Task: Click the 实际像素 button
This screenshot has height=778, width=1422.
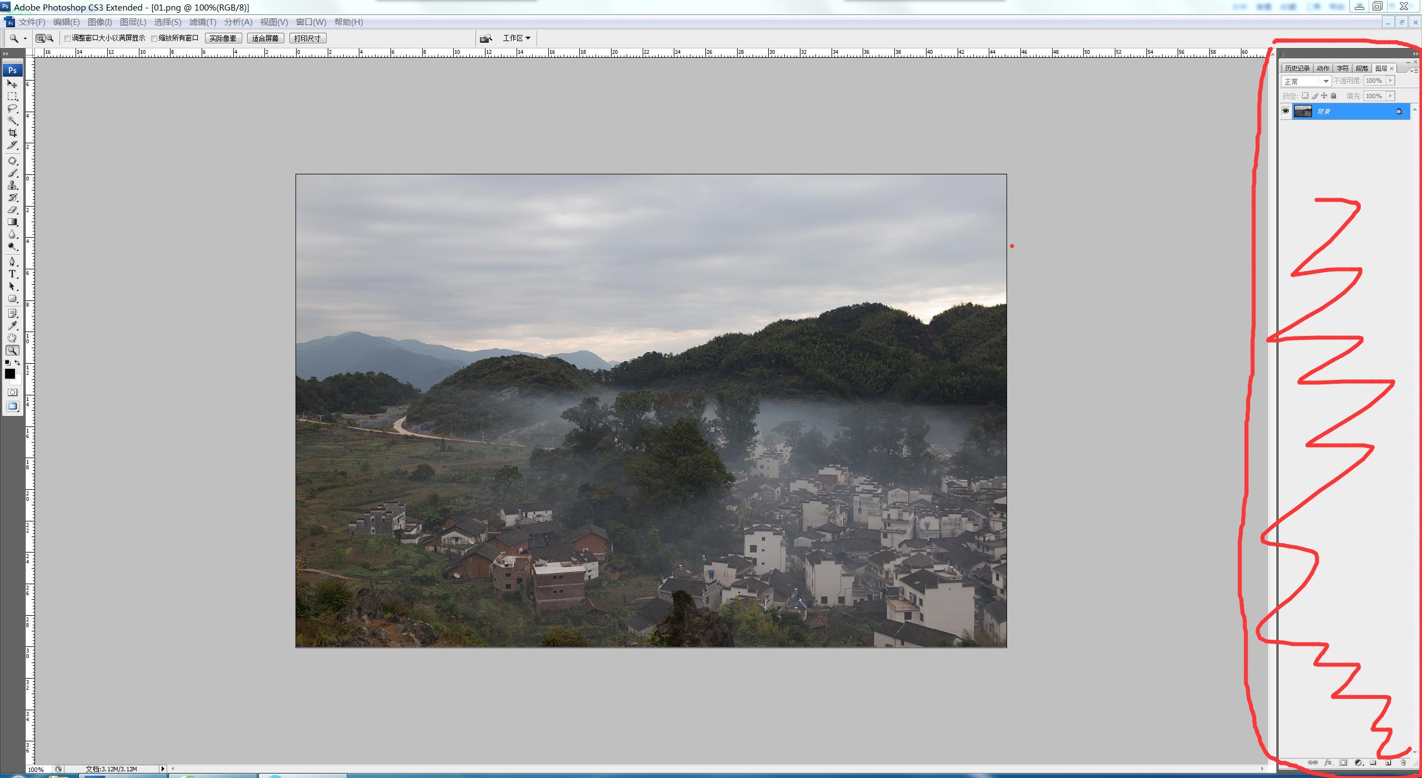Action: tap(223, 38)
